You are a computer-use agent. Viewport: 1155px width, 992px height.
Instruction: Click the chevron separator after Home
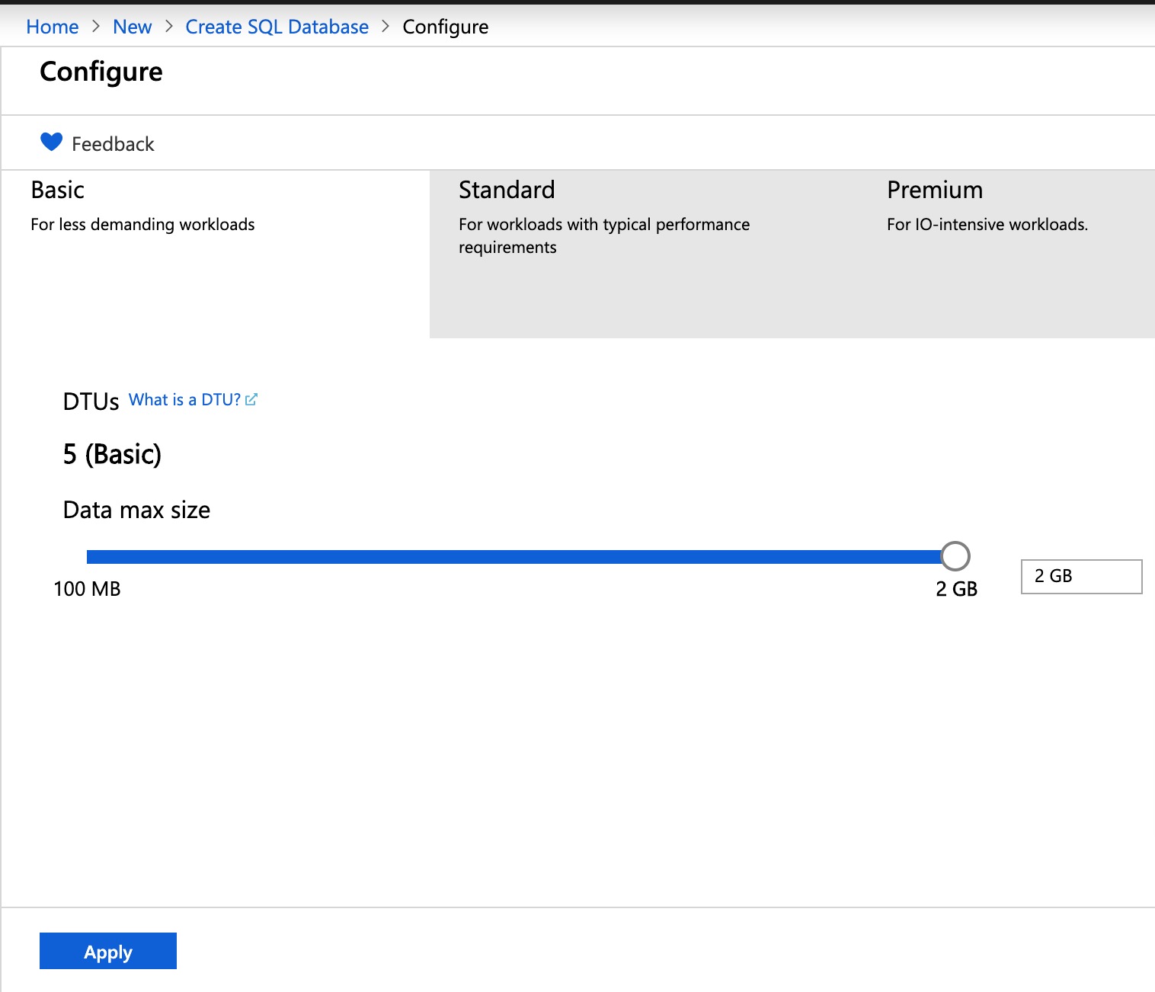tap(96, 27)
